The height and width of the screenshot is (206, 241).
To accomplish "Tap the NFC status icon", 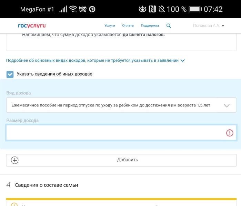I will click(x=152, y=9).
